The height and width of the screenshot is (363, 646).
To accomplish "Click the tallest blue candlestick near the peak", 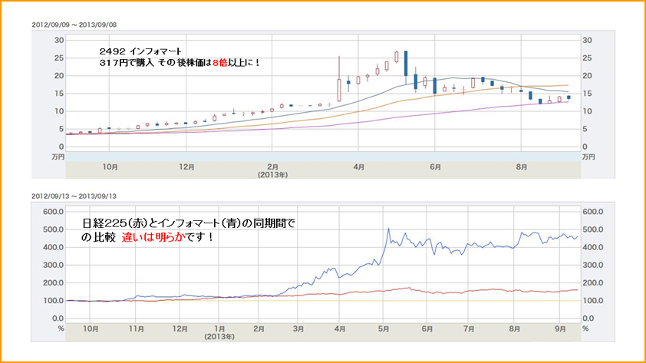I will [x=405, y=62].
